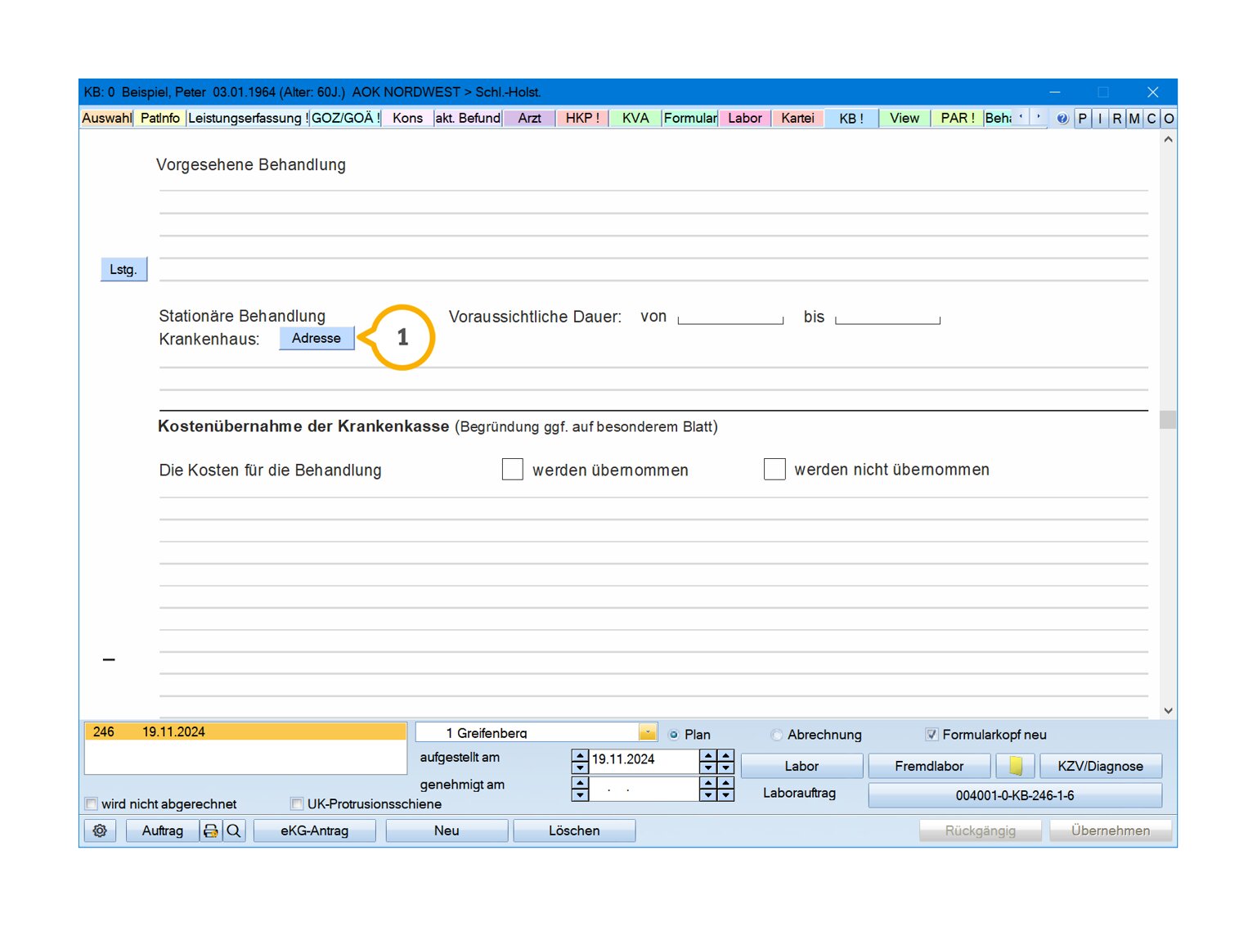Select the KB ! tab

(x=851, y=118)
